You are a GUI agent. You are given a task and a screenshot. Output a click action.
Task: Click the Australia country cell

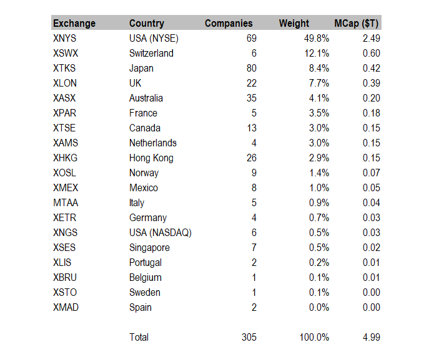[146, 98]
